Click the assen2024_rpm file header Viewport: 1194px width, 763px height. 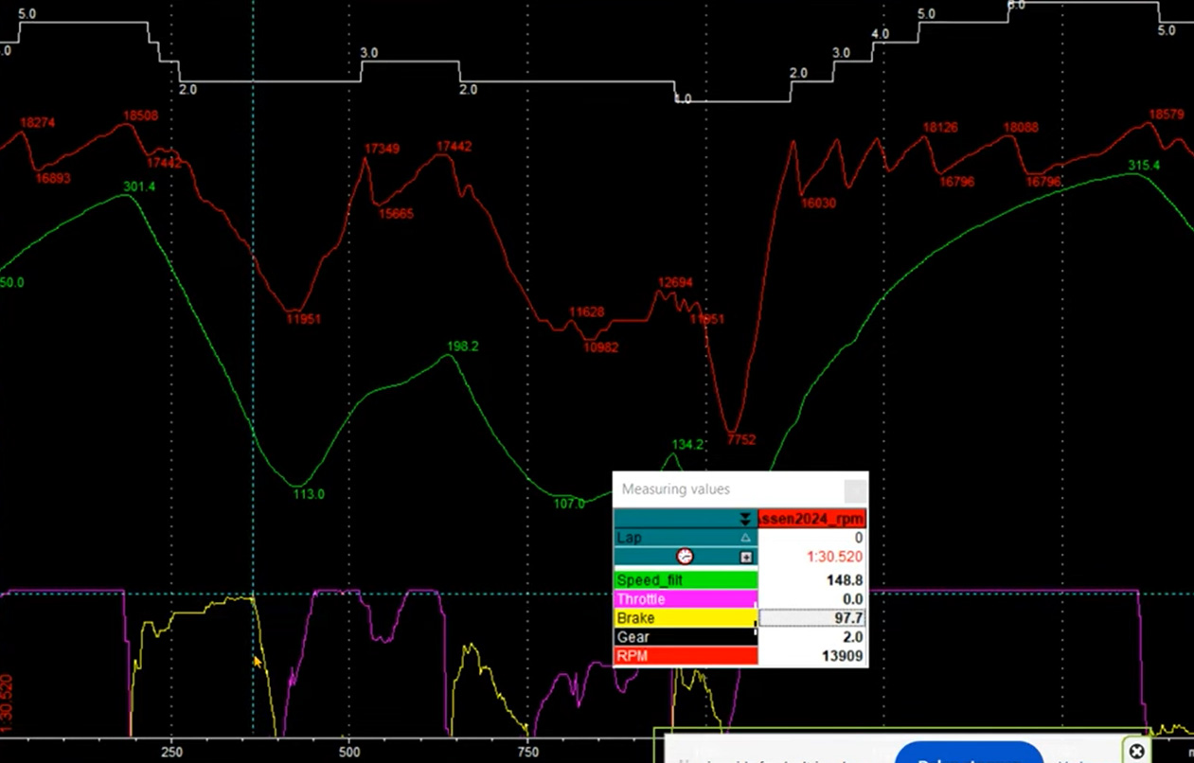[x=812, y=519]
